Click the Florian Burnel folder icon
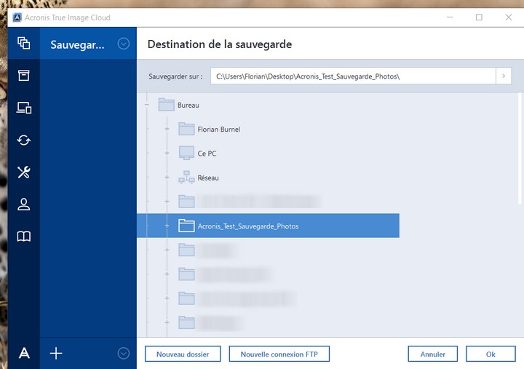Screen dimensions: 524x369 pyautogui.click(x=186, y=129)
